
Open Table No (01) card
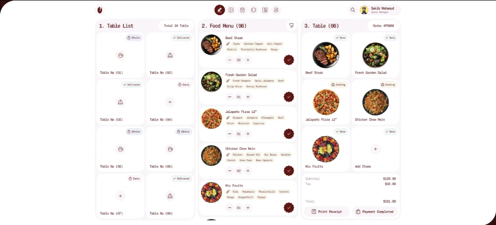pyautogui.click(x=120, y=55)
